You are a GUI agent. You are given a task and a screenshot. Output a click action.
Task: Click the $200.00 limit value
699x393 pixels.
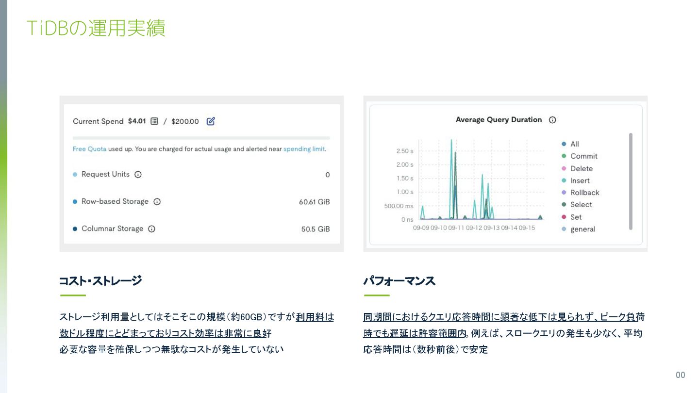185,121
